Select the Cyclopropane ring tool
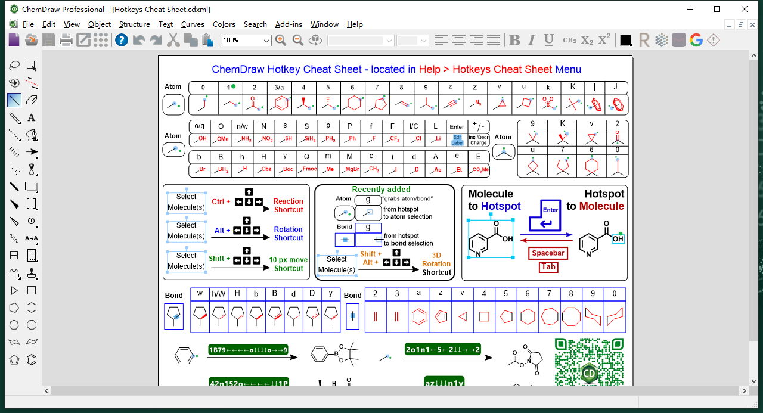The image size is (763, 413). [14, 290]
